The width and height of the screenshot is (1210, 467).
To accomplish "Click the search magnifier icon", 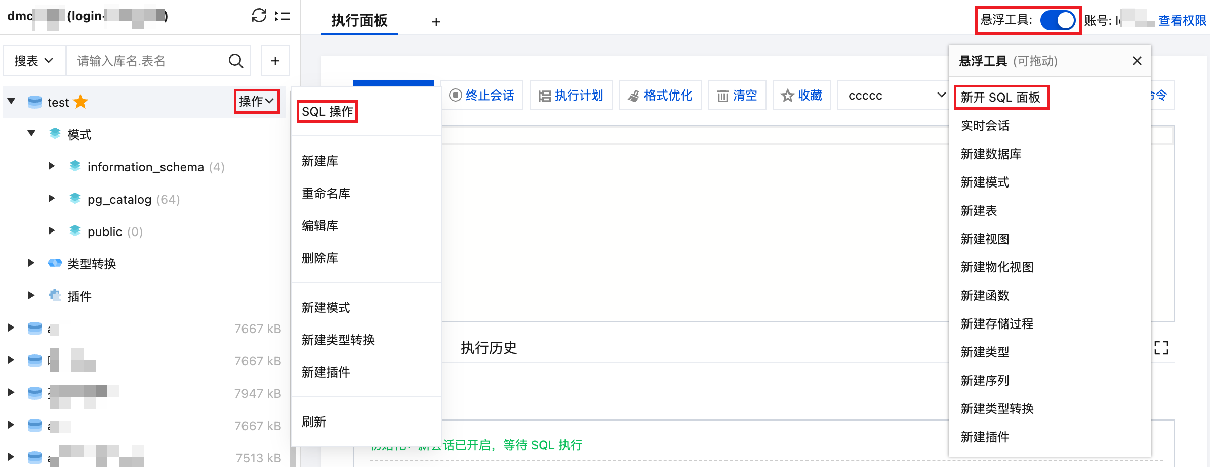I will click(235, 61).
